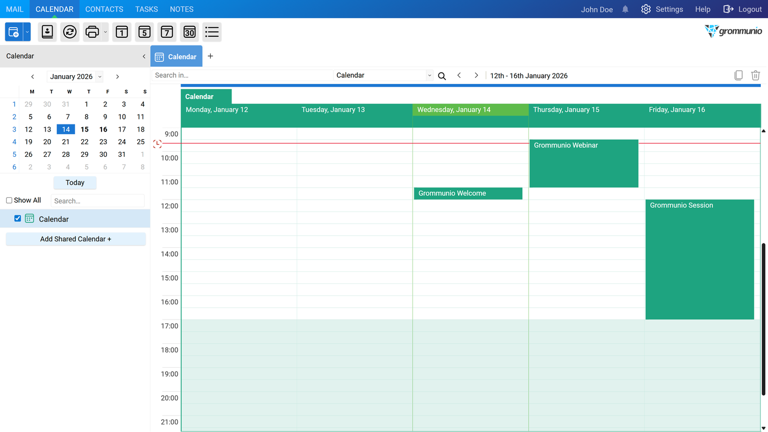Click the Logout icon
The height and width of the screenshot is (432, 768).
click(x=729, y=9)
